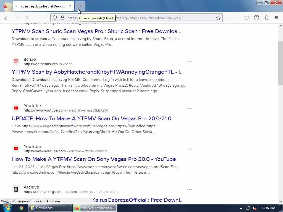Stop loading the page
283x212 pixels.
click(x=27, y=18)
